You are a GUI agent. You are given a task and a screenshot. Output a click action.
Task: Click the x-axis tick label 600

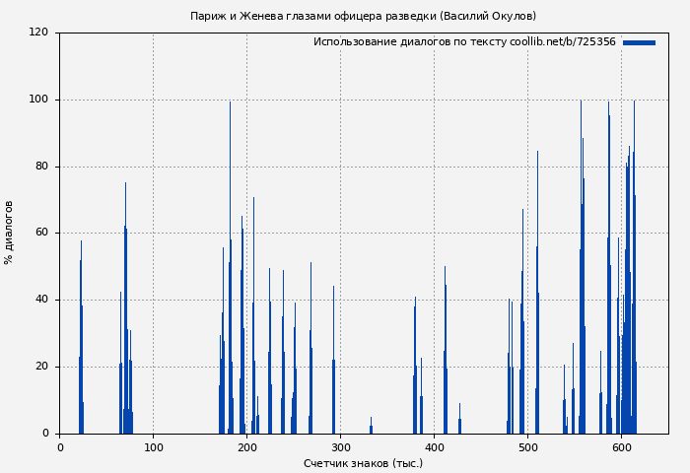[x=621, y=447]
